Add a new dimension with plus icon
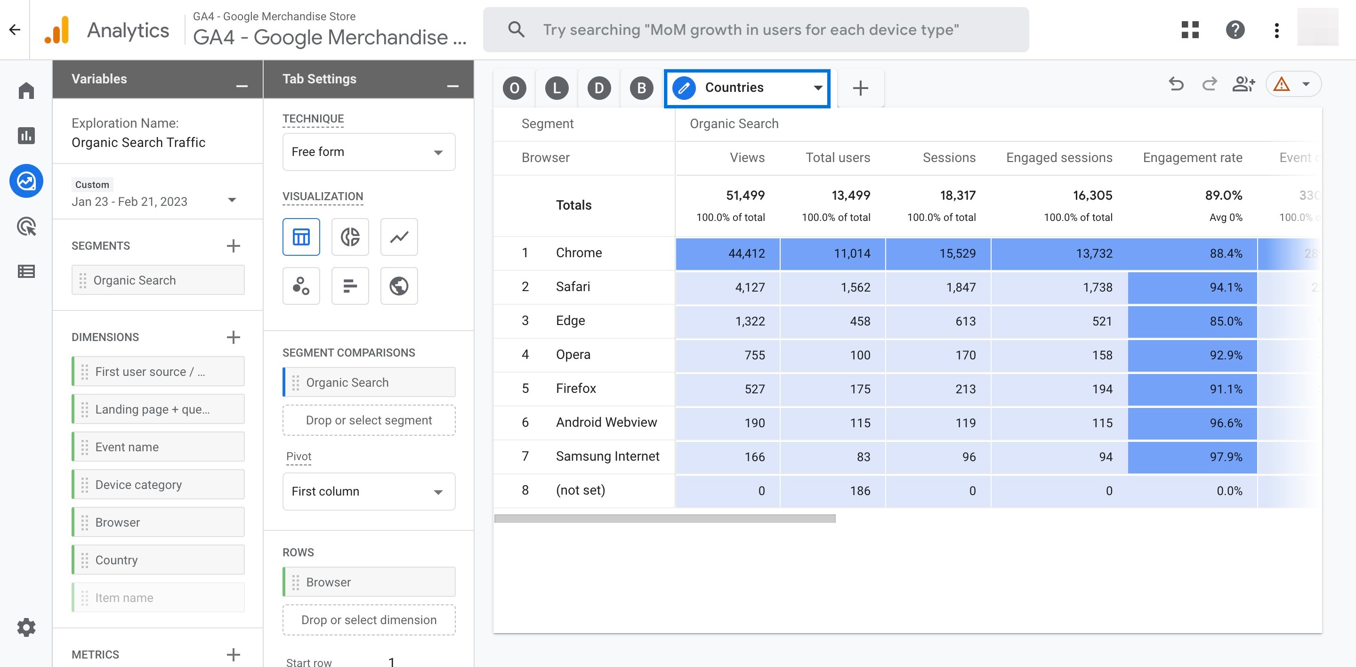Screen dimensions: 1356x667 pos(233,337)
